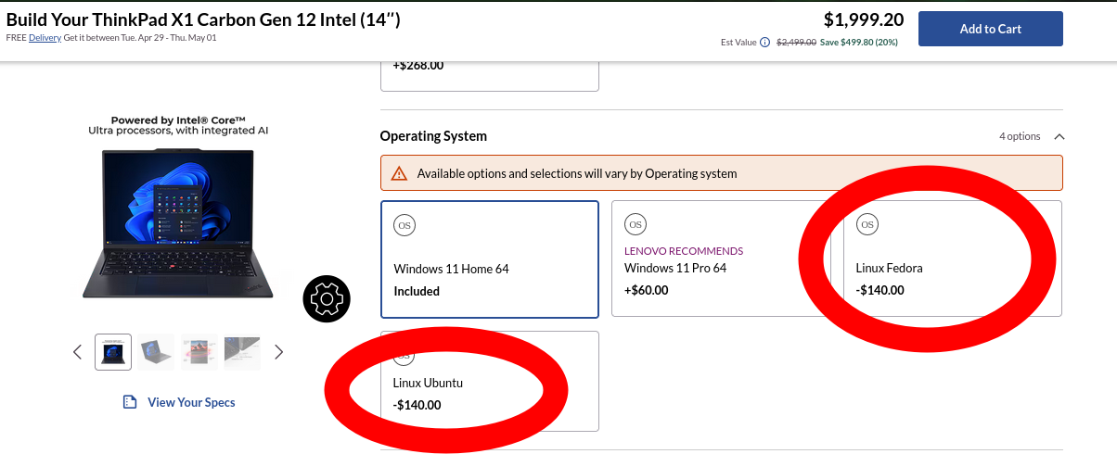Select the Windows 11 Pro 64 option
The height and width of the screenshot is (454, 1117).
point(721,259)
